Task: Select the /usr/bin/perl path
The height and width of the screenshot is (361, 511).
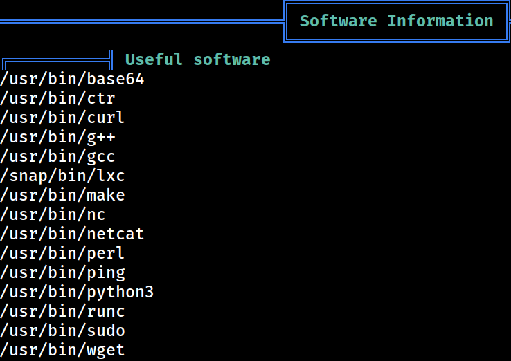Action: [x=62, y=253]
